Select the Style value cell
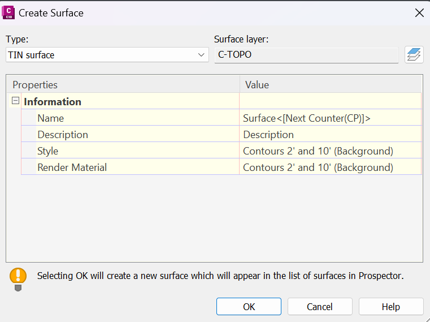The width and height of the screenshot is (430, 322). tap(330, 151)
